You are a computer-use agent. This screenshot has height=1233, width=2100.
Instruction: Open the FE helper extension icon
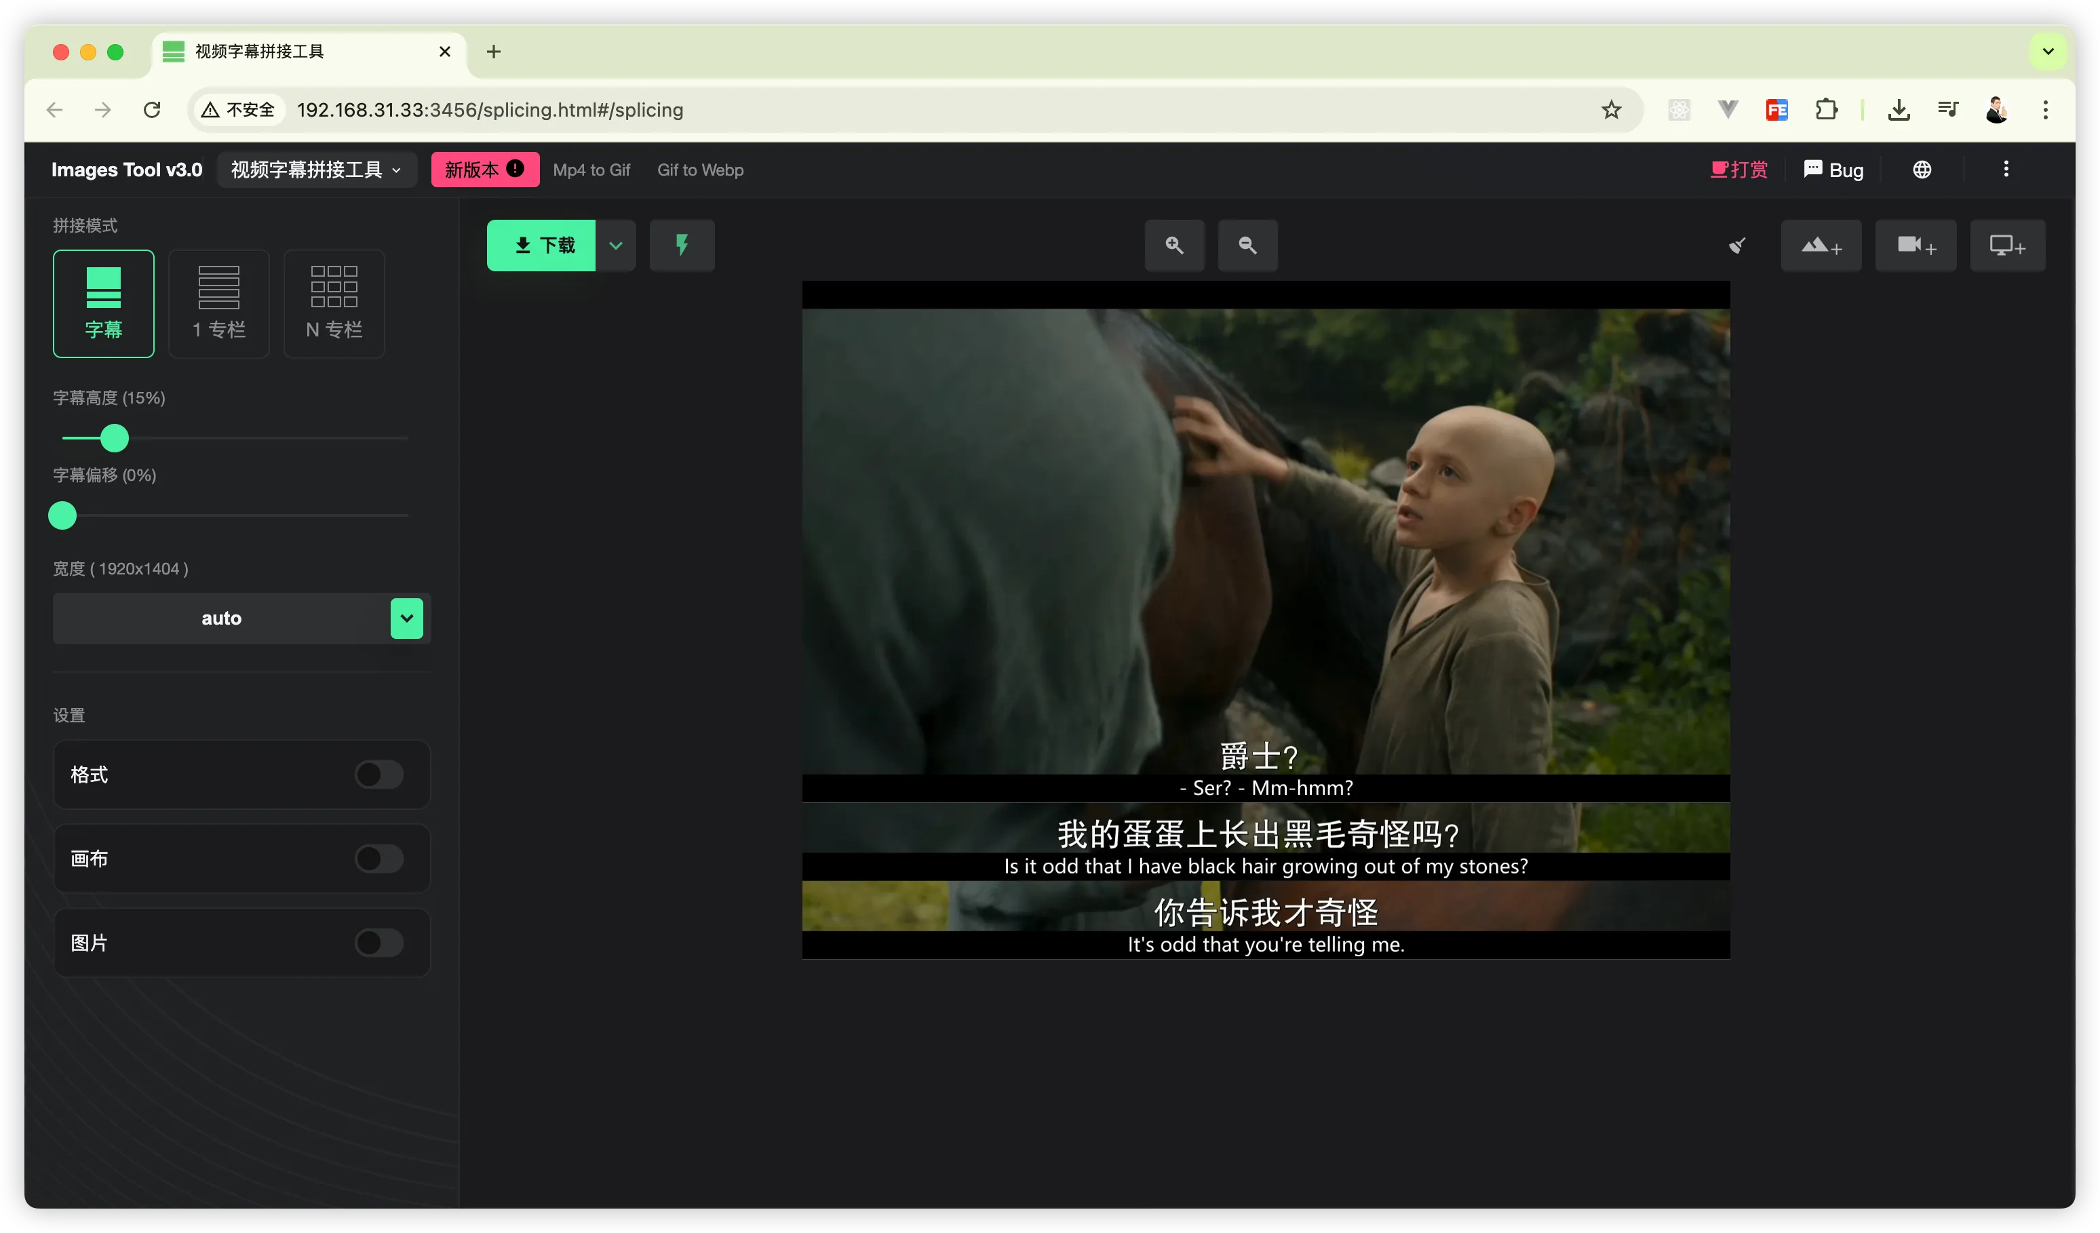(1778, 110)
